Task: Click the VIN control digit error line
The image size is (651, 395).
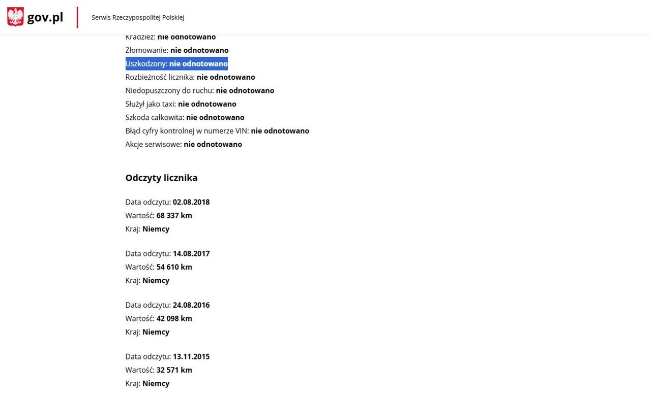Action: coord(217,131)
